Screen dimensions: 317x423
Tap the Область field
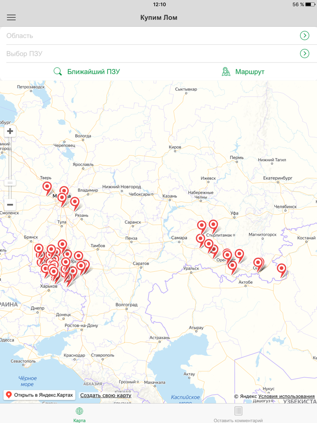tap(158, 36)
